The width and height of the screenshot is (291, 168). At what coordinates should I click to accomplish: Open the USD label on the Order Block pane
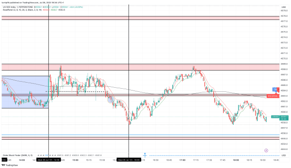(x=284, y=155)
